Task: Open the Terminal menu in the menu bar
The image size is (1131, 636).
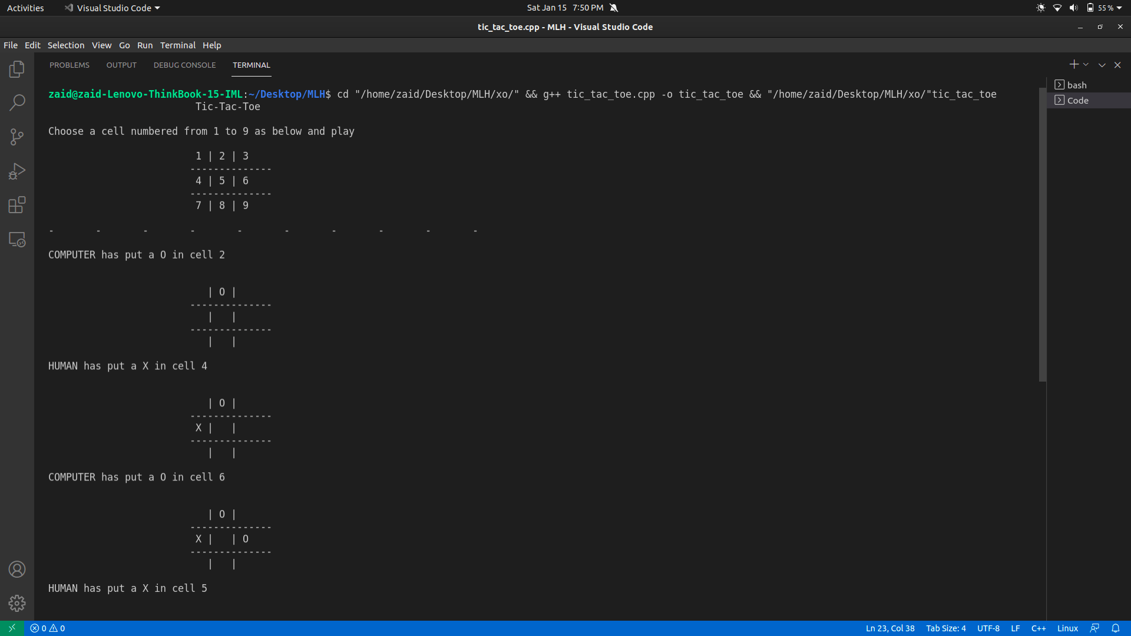Action: pyautogui.click(x=177, y=45)
